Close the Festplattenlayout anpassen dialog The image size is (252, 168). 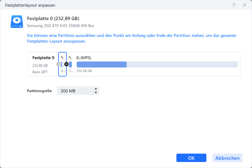(244, 5)
